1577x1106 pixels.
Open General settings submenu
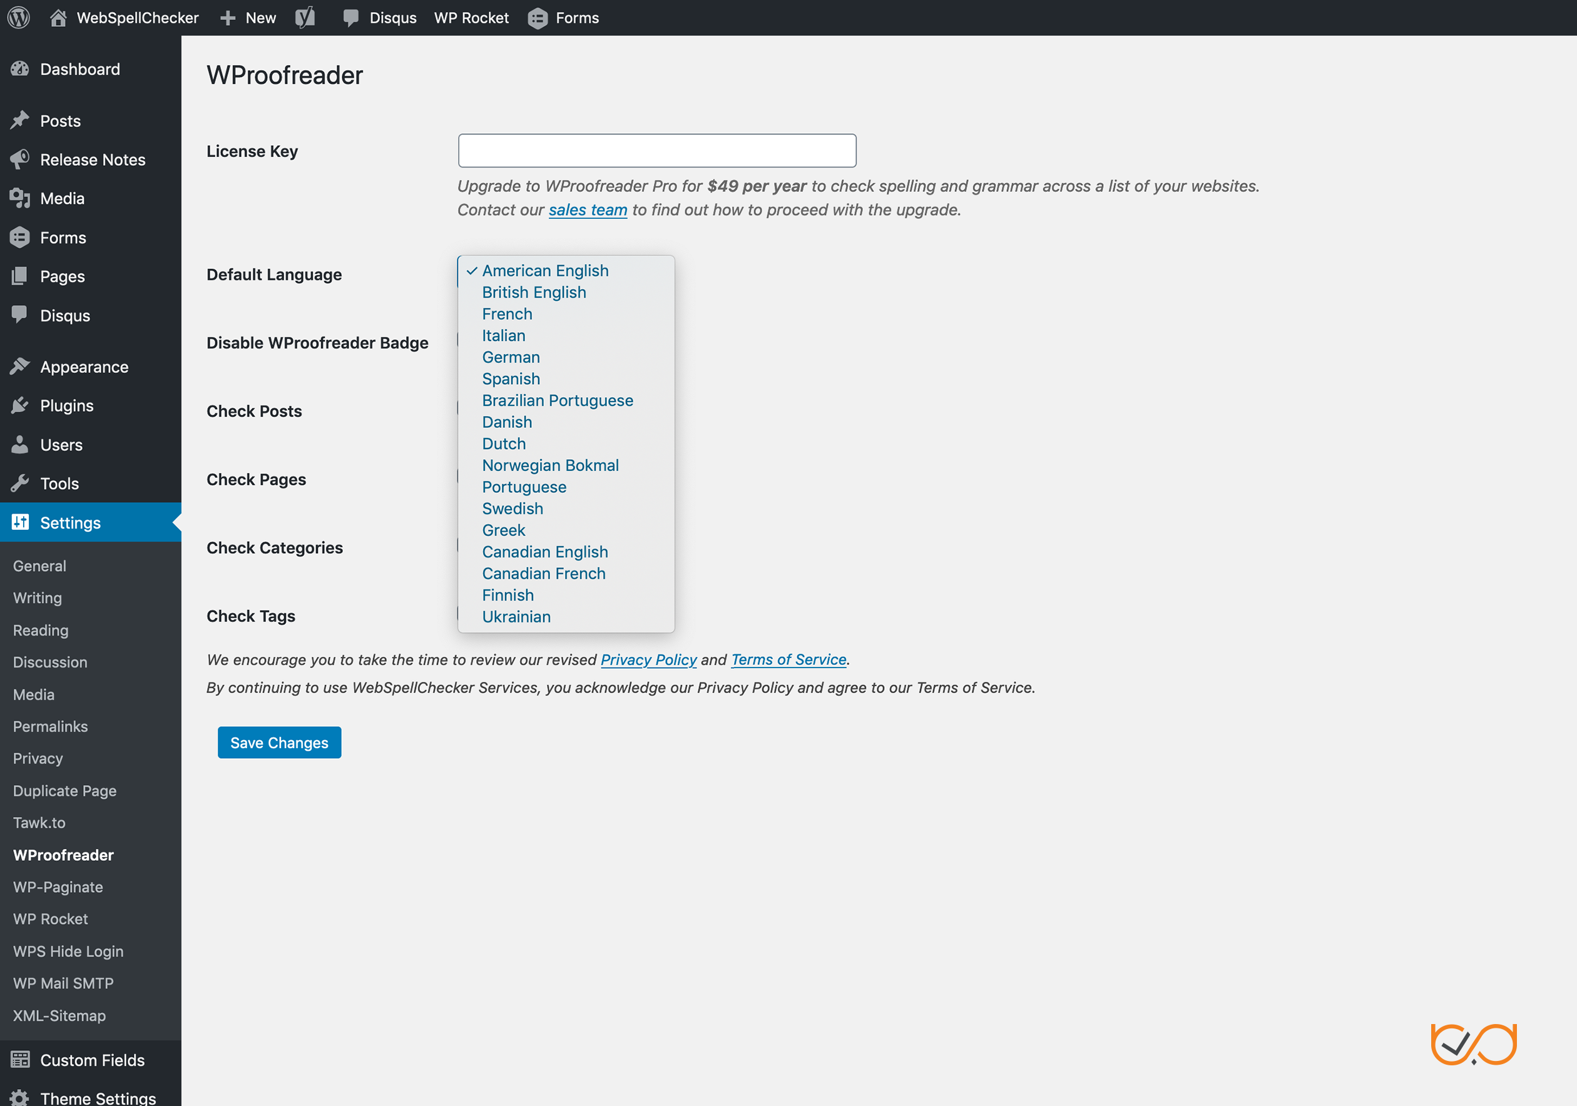40,566
